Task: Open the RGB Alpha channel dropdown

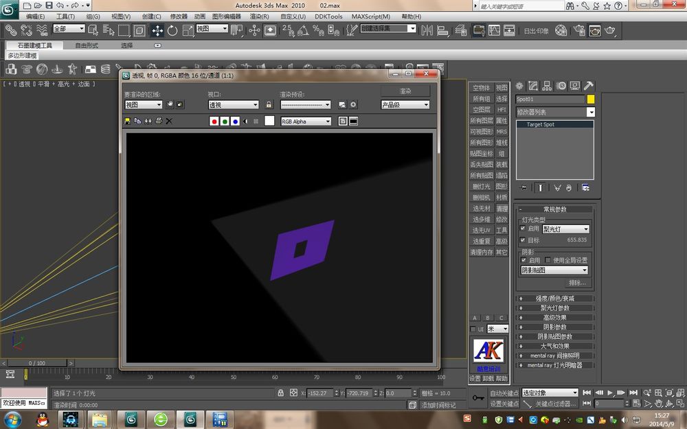Action: coord(306,121)
